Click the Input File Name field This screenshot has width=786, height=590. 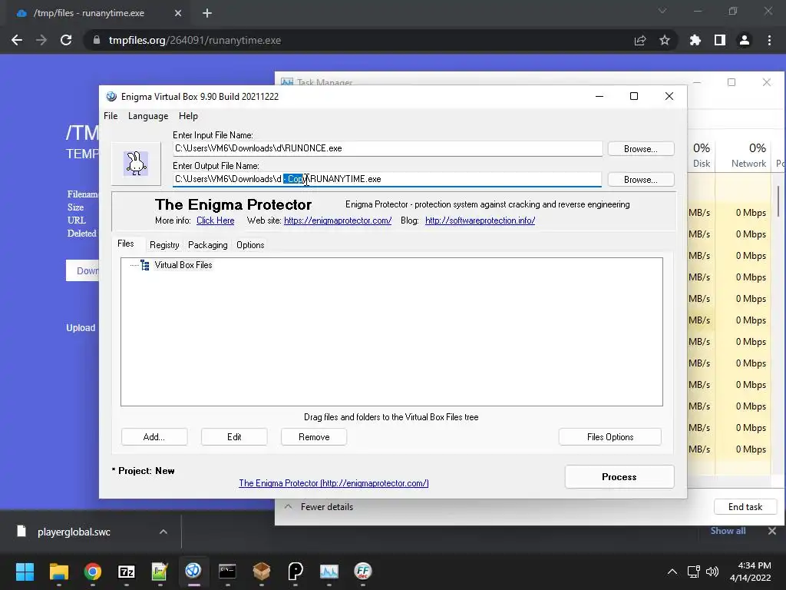(x=388, y=148)
